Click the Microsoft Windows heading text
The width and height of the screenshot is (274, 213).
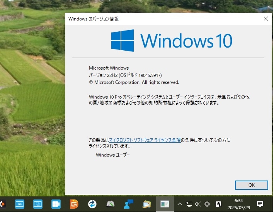(109, 68)
